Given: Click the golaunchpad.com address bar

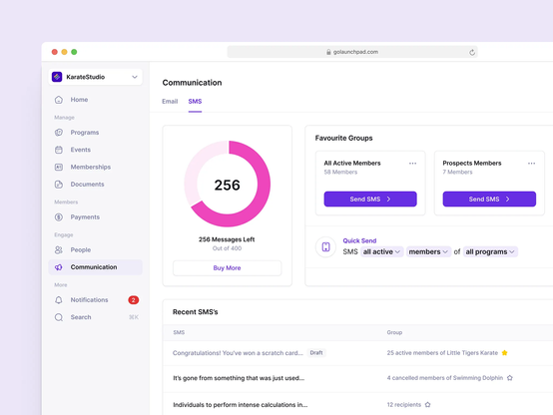Looking at the screenshot, I should tap(352, 52).
